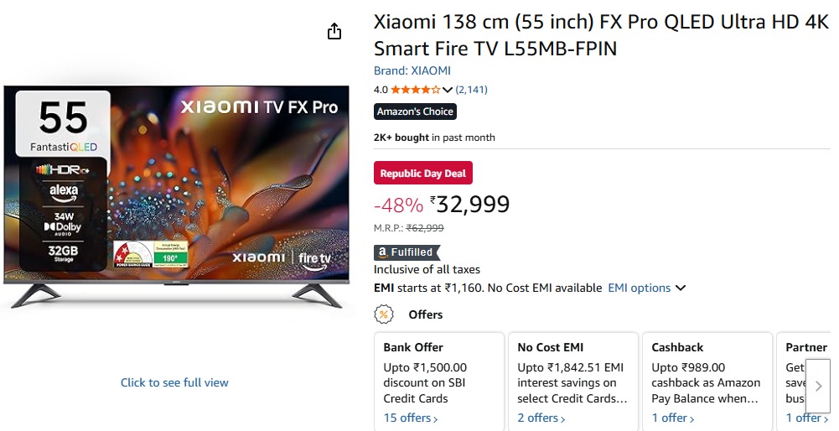Image resolution: width=839 pixels, height=431 pixels.
Task: Click the Amazon Fulfilled badge icon
Action: click(x=407, y=252)
